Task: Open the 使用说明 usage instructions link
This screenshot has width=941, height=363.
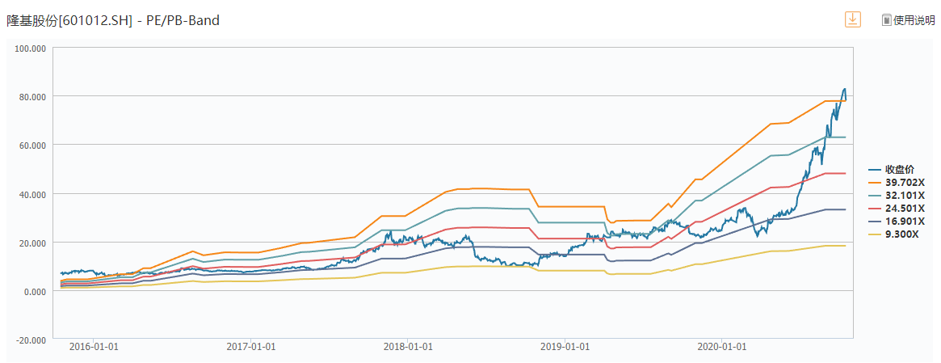Action: click(914, 20)
